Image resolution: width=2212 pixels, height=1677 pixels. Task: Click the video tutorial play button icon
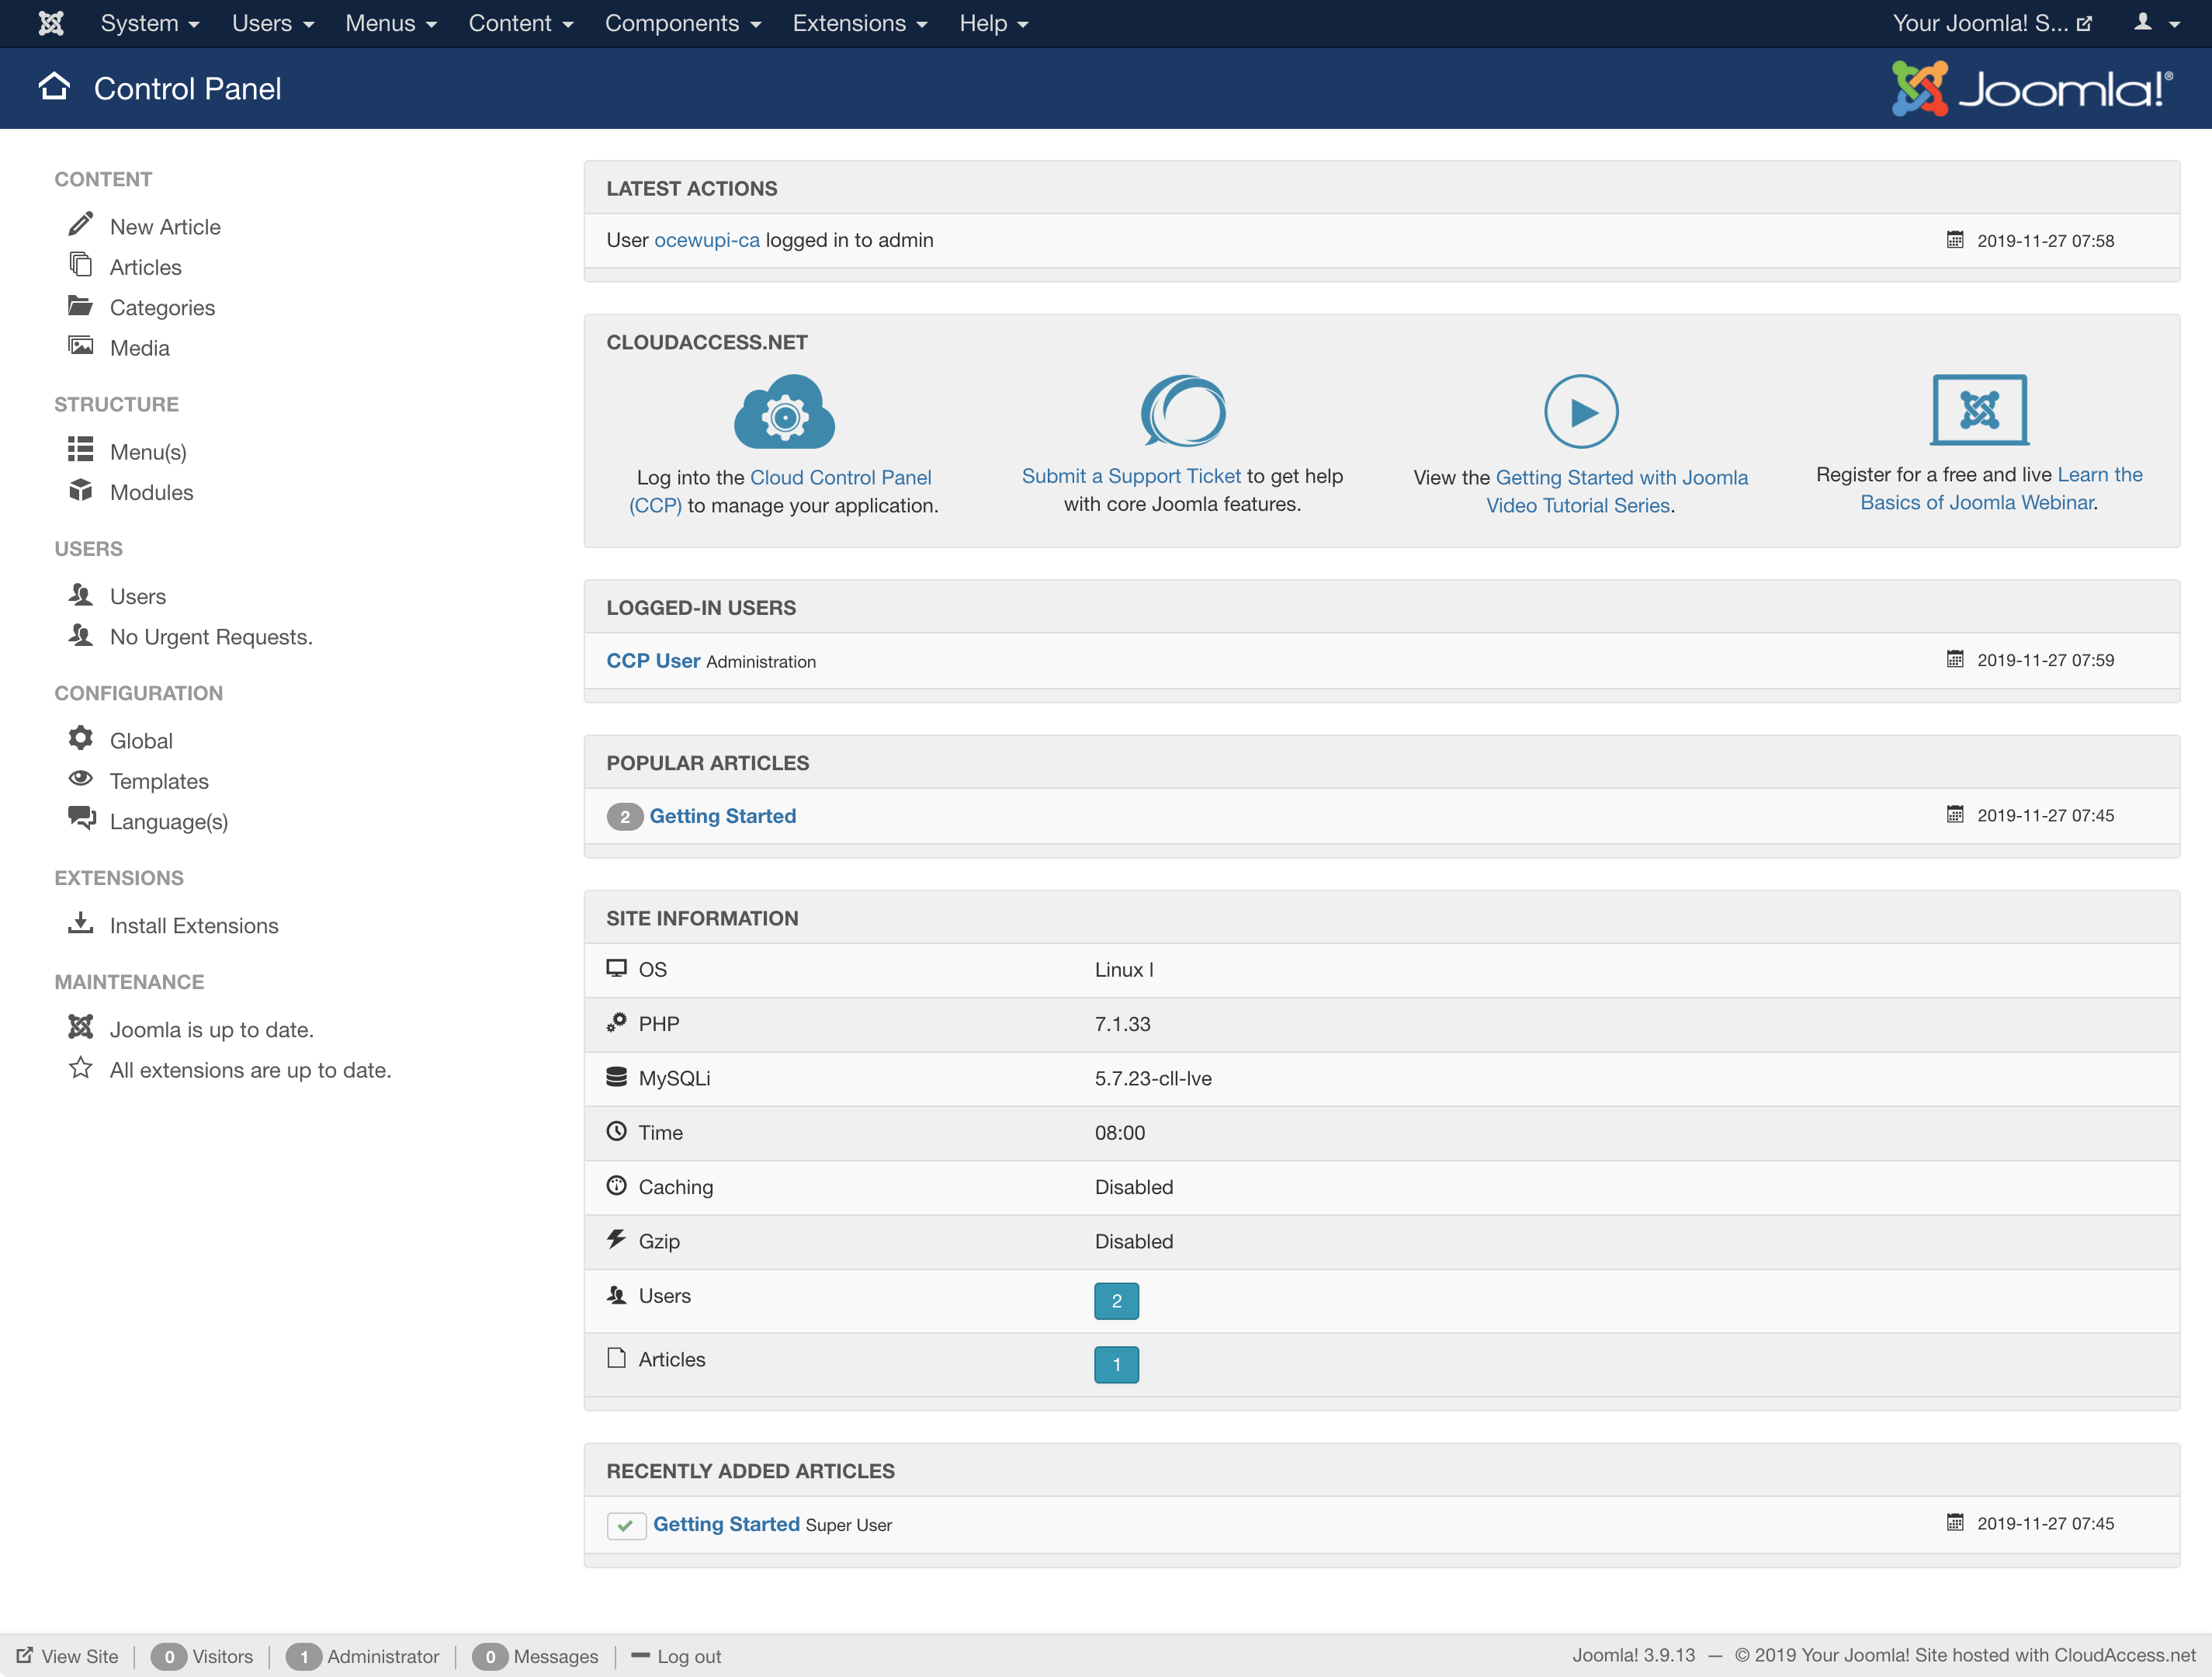click(x=1581, y=411)
